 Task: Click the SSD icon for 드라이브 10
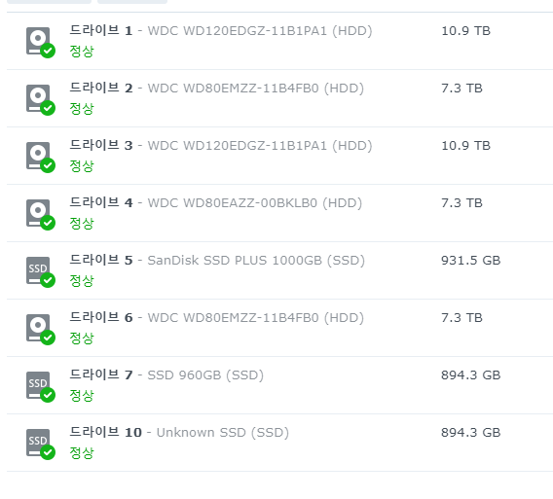pos(40,445)
